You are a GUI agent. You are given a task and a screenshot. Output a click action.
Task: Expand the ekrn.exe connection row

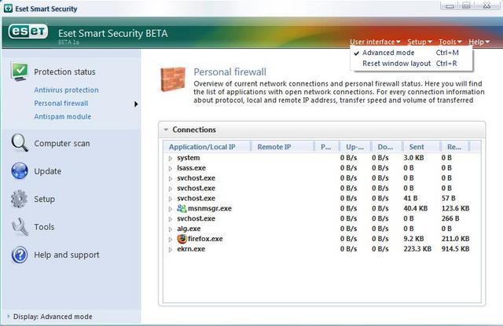171,249
